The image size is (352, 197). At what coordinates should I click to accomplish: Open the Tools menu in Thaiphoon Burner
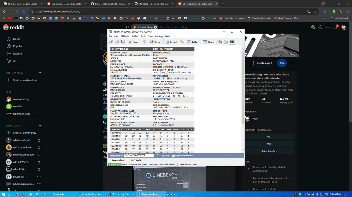pos(143,36)
